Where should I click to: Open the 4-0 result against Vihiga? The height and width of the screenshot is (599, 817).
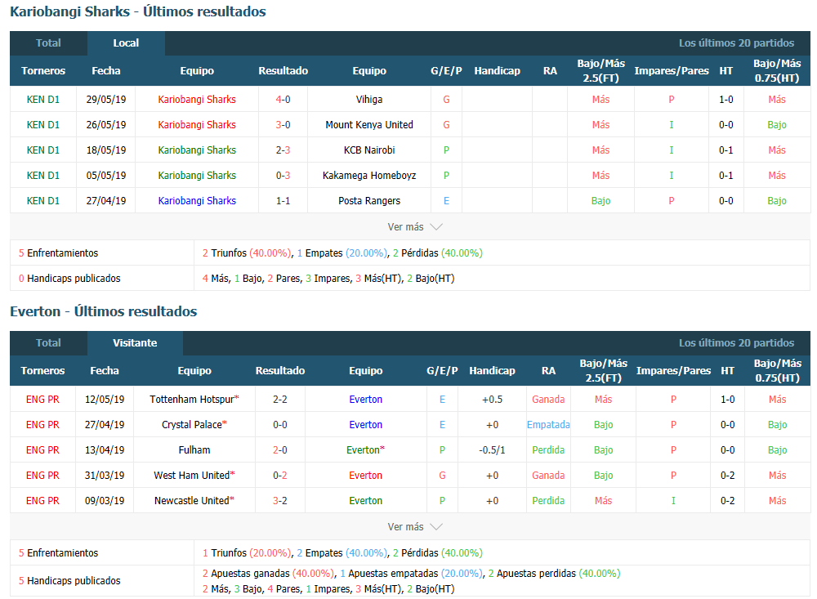pos(283,99)
